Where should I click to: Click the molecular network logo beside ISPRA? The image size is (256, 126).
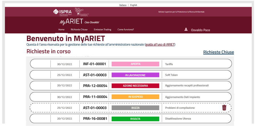click(82, 12)
